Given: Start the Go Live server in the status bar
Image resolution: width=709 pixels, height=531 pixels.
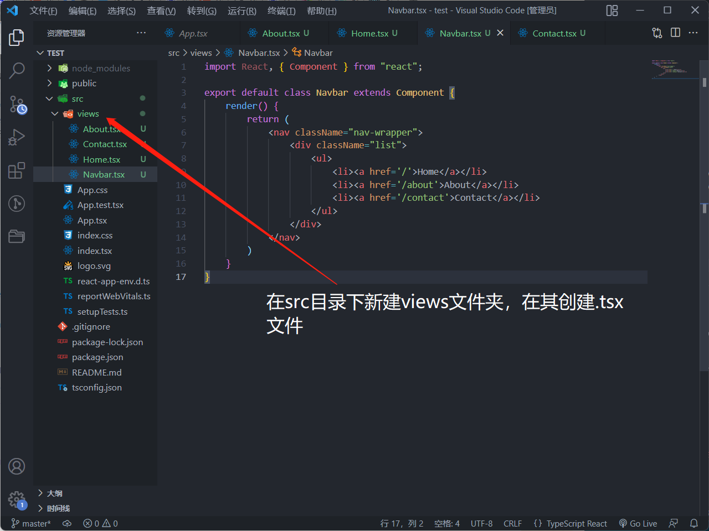Looking at the screenshot, I should (x=638, y=523).
